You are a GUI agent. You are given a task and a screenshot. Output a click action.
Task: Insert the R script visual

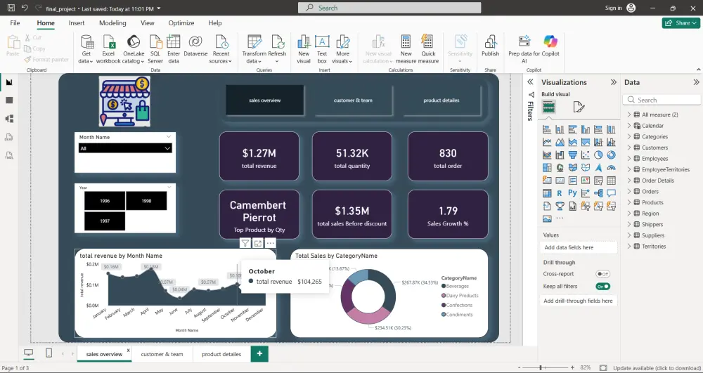pyautogui.click(x=560, y=193)
